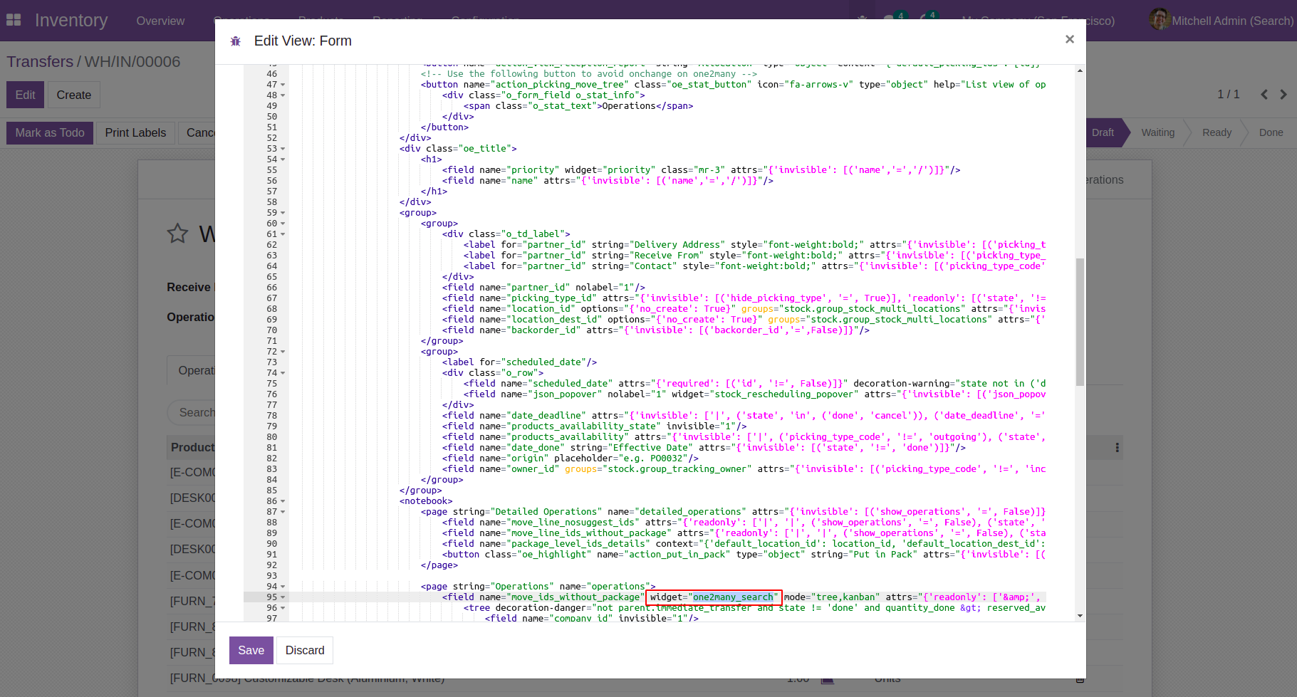
Task: Select the Done status stage
Action: tap(1271, 132)
